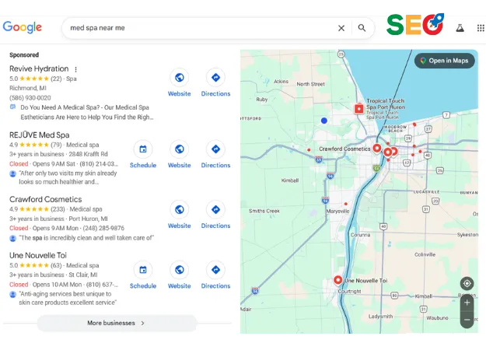Get Directions to Une Nouvelle Toi
Viewport: 486px width, 350px height.
(215, 270)
